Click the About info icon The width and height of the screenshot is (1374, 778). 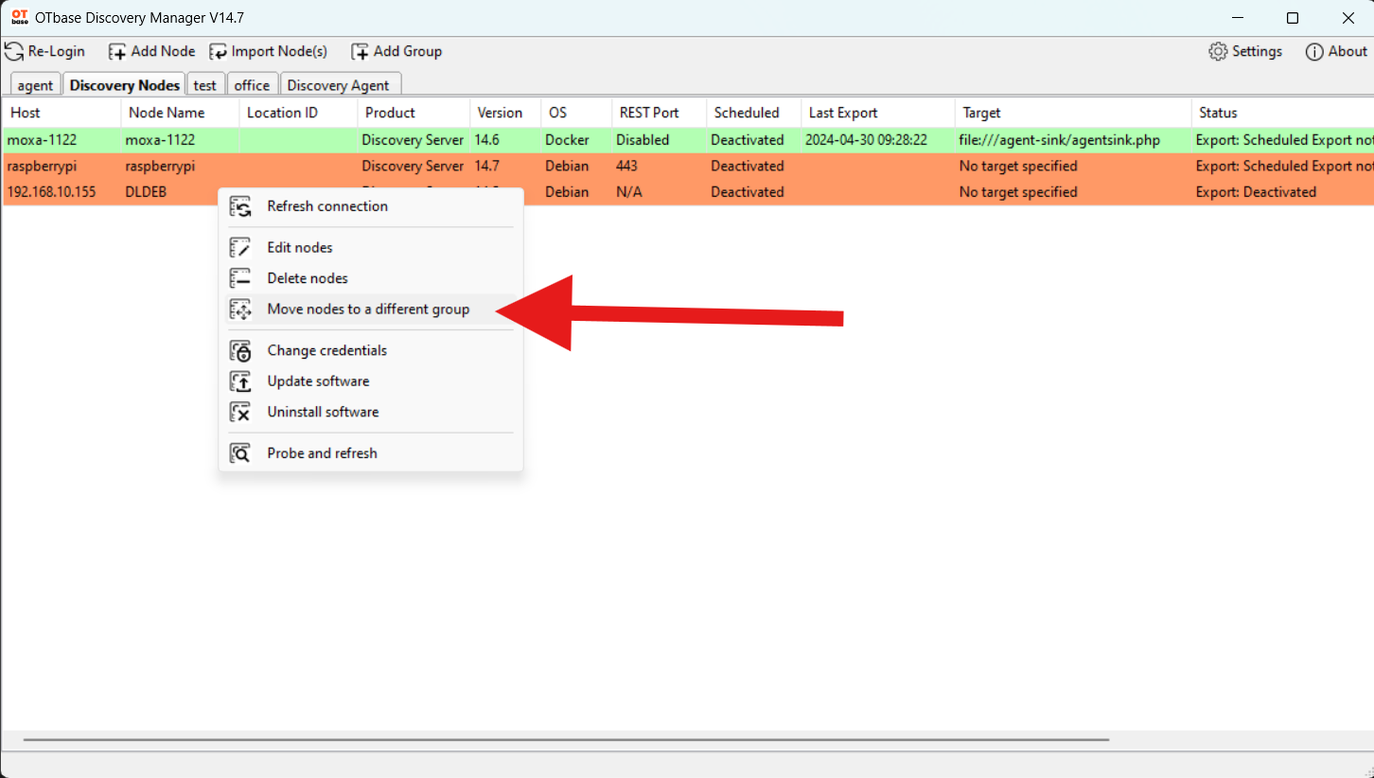pos(1314,52)
